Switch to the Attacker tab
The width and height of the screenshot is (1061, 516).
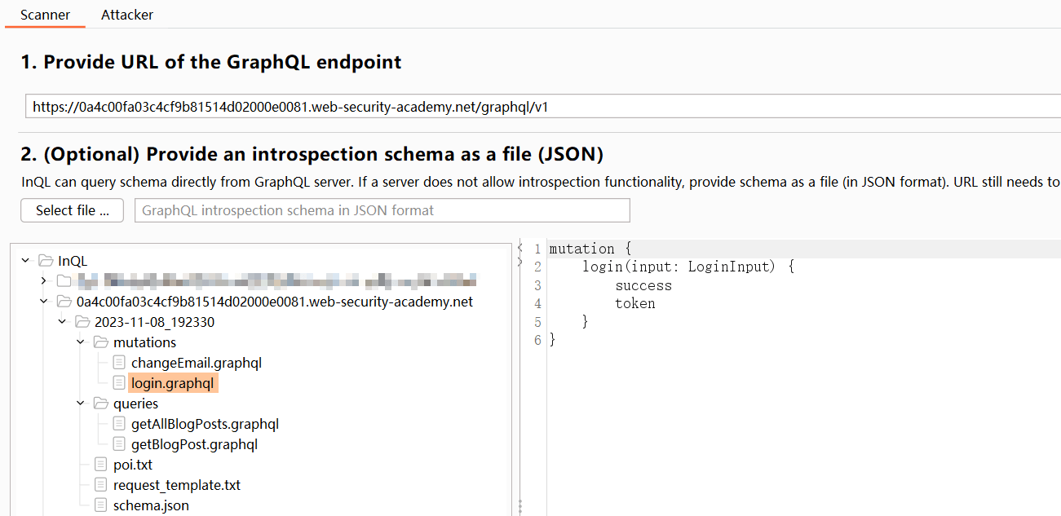click(127, 15)
